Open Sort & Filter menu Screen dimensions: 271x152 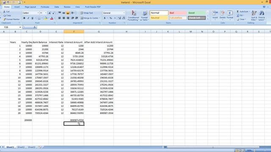point(254,16)
